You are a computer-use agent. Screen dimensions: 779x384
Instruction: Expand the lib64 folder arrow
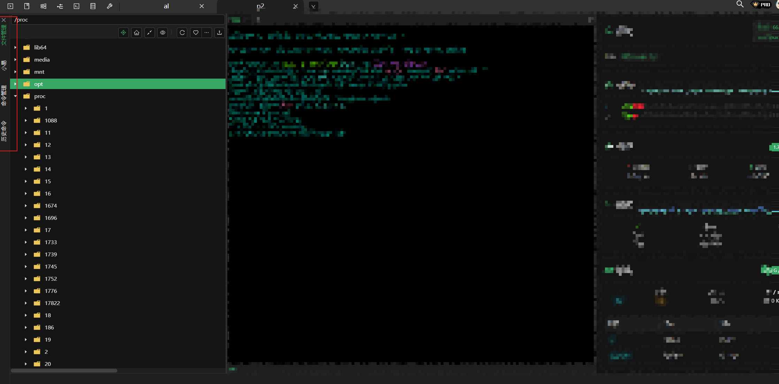(15, 47)
